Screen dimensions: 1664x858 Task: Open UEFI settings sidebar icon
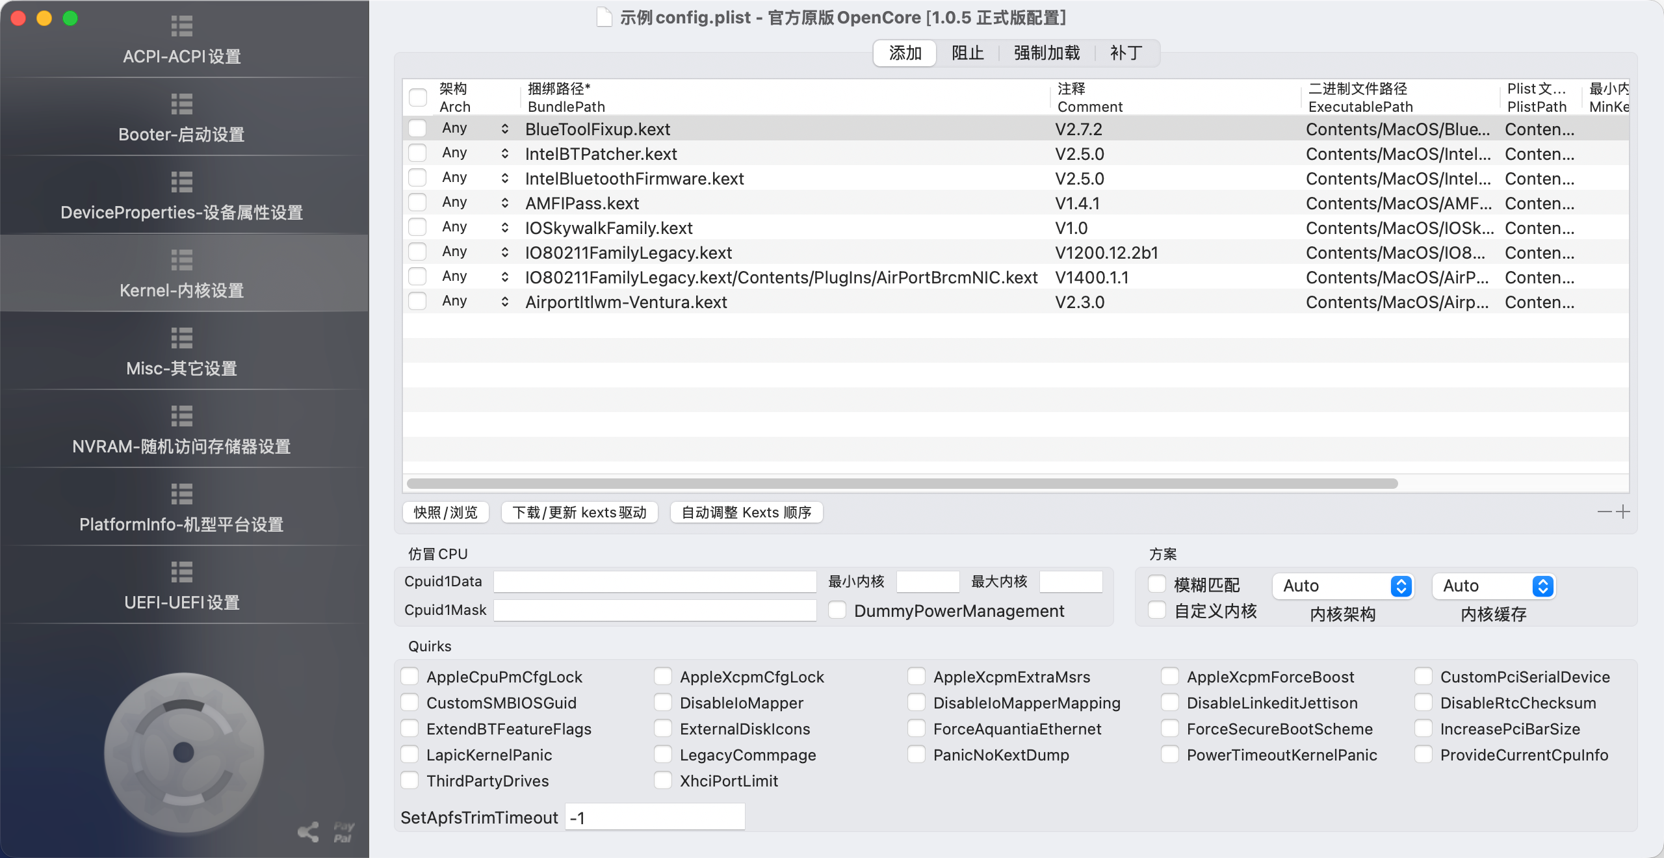click(182, 572)
